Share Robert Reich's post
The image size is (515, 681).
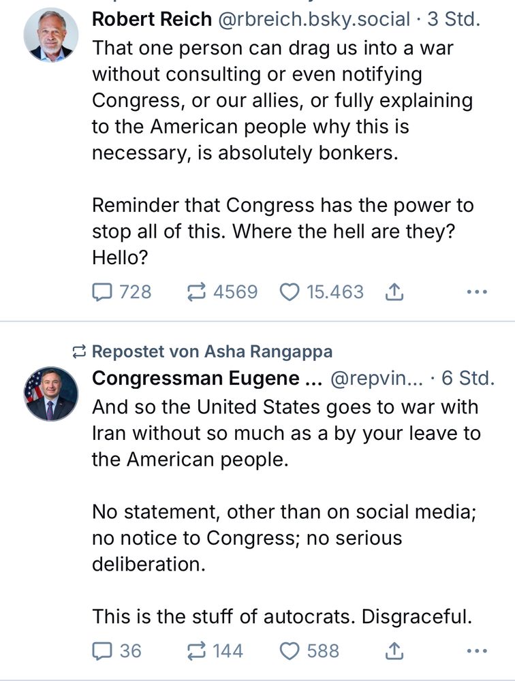point(394,292)
